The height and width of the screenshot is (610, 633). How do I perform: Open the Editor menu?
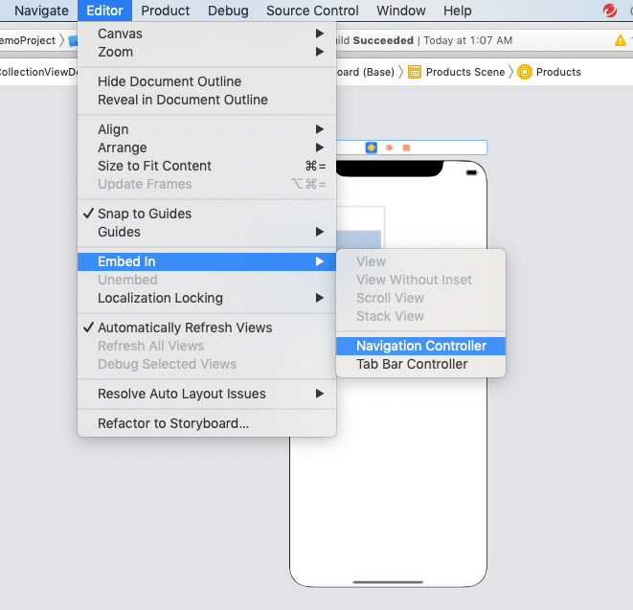click(104, 11)
